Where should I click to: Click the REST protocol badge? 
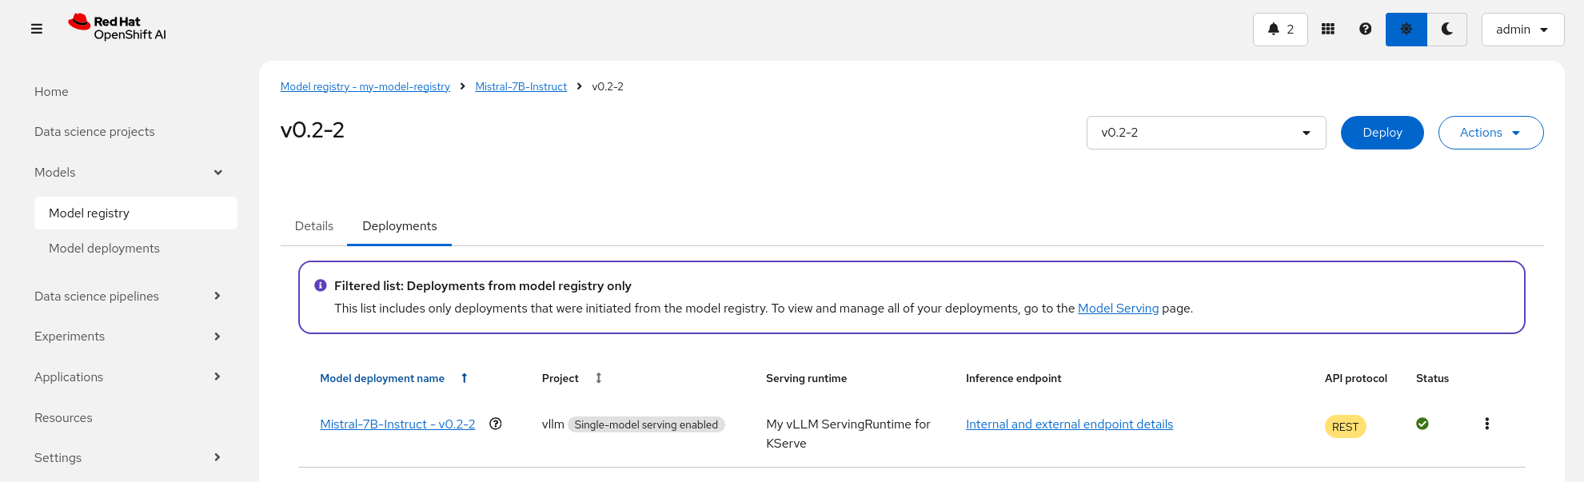1346,427
